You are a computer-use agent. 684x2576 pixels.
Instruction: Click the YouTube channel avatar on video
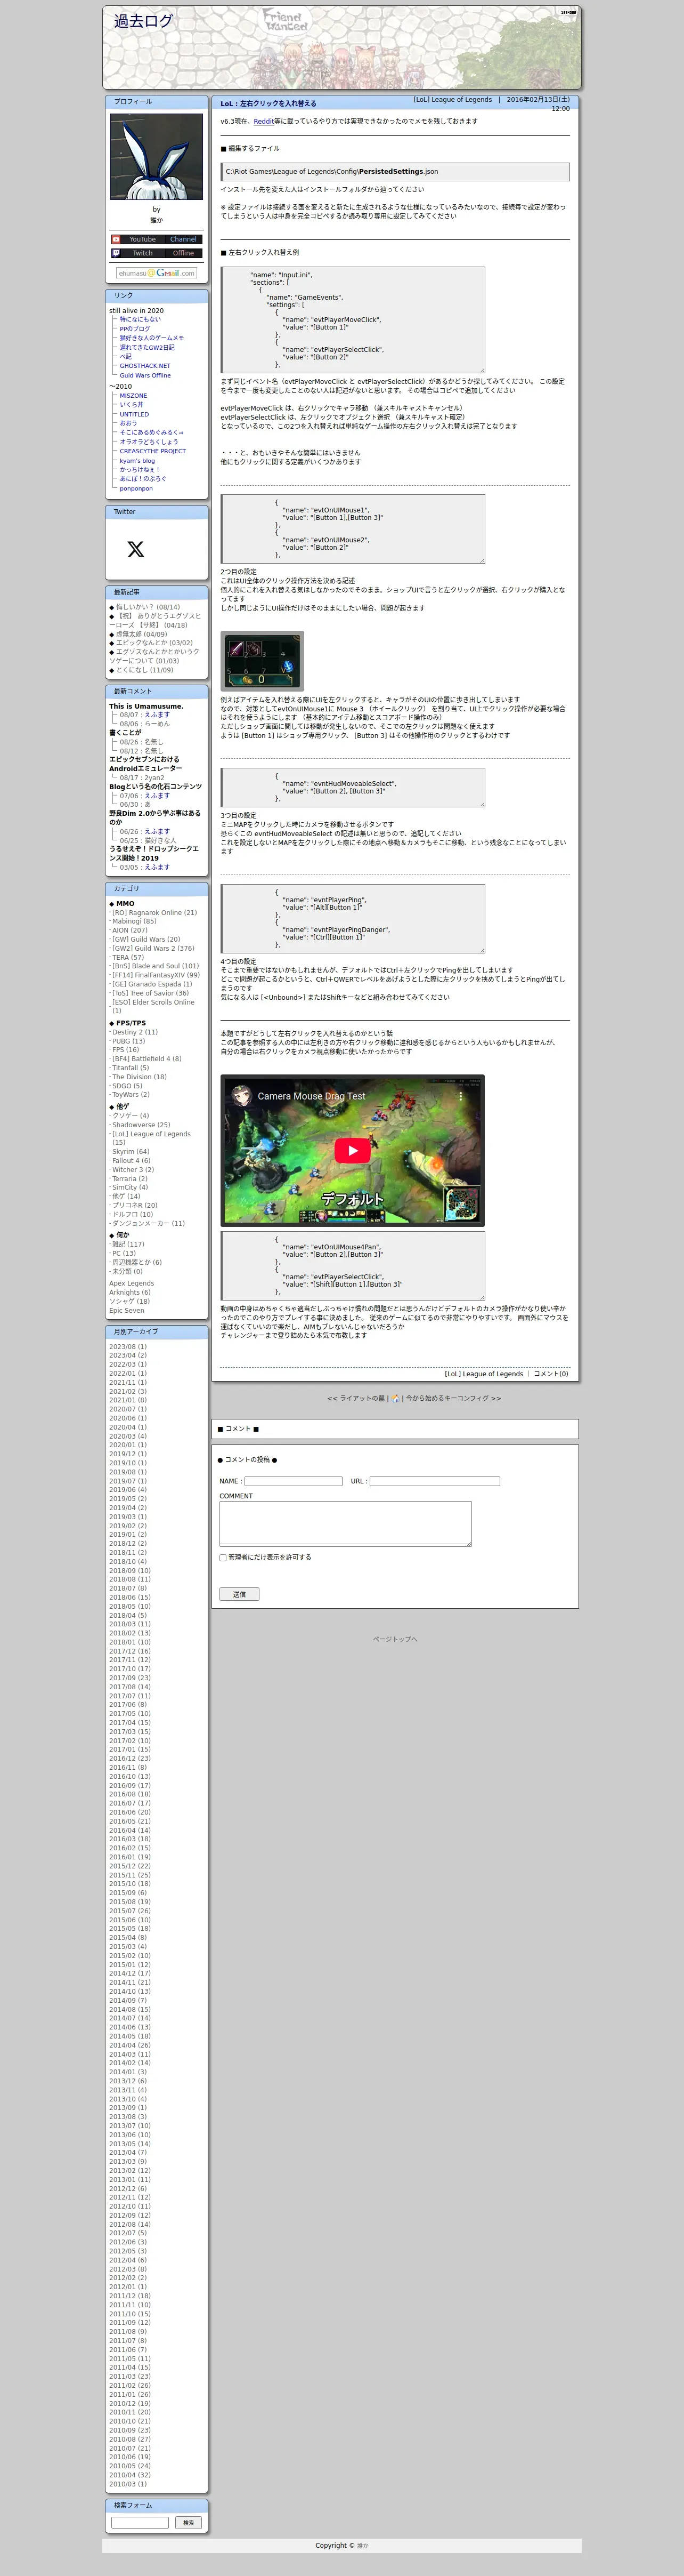point(241,1096)
